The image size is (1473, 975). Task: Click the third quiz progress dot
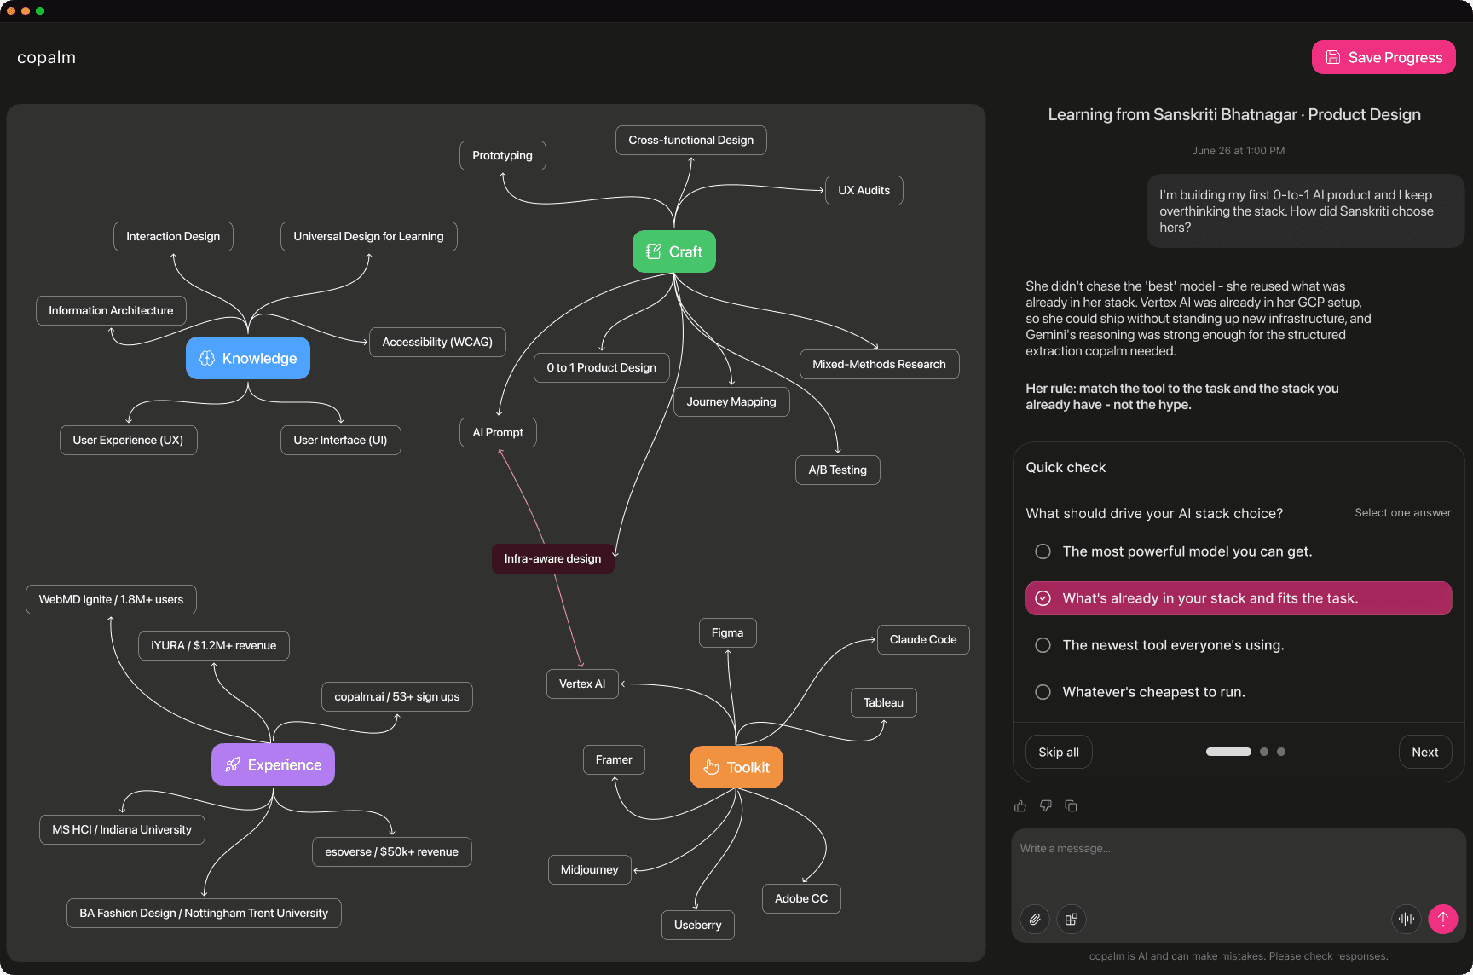tap(1281, 752)
